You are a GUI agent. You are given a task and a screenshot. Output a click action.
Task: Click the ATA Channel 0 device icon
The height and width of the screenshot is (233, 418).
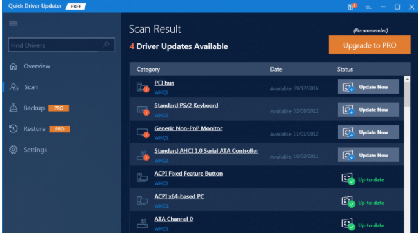tap(142, 223)
